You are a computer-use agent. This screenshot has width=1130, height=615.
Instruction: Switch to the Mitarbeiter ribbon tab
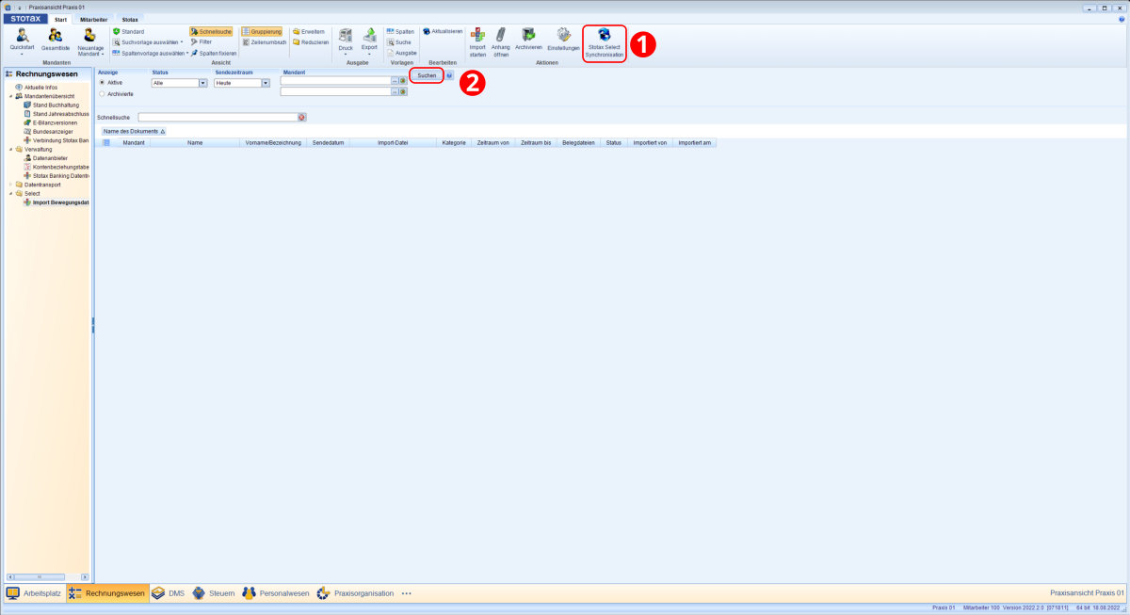(x=92, y=19)
